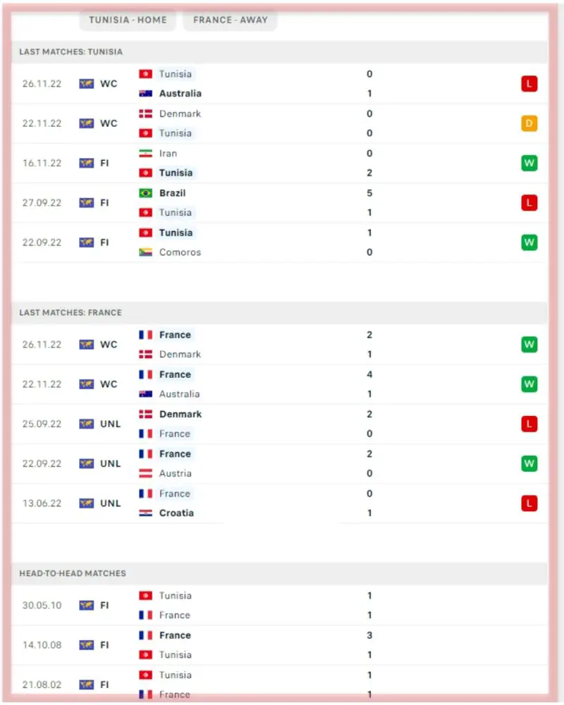
Task: Open the Australia team link in Tunisia's matches
Action: coord(180,94)
